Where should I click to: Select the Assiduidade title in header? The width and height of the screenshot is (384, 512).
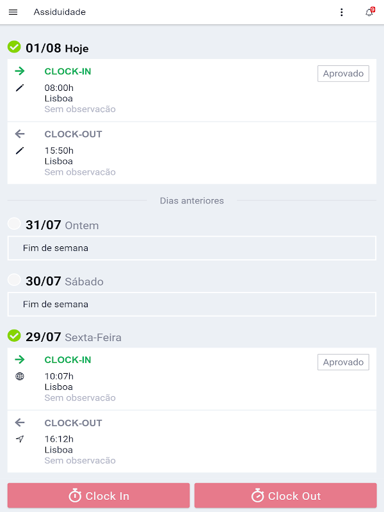(60, 12)
